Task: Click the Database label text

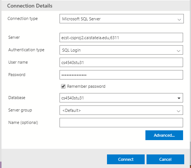Action: point(17,98)
